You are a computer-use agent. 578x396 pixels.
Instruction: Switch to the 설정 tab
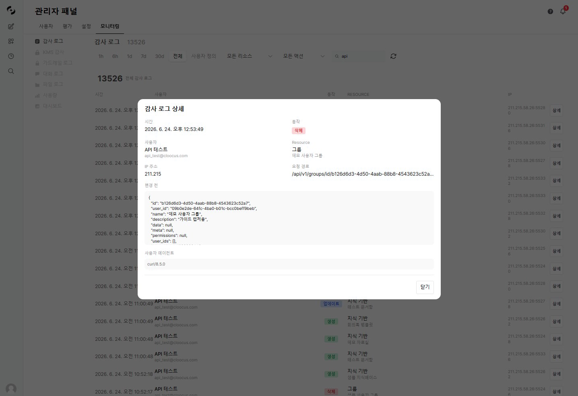click(86, 26)
